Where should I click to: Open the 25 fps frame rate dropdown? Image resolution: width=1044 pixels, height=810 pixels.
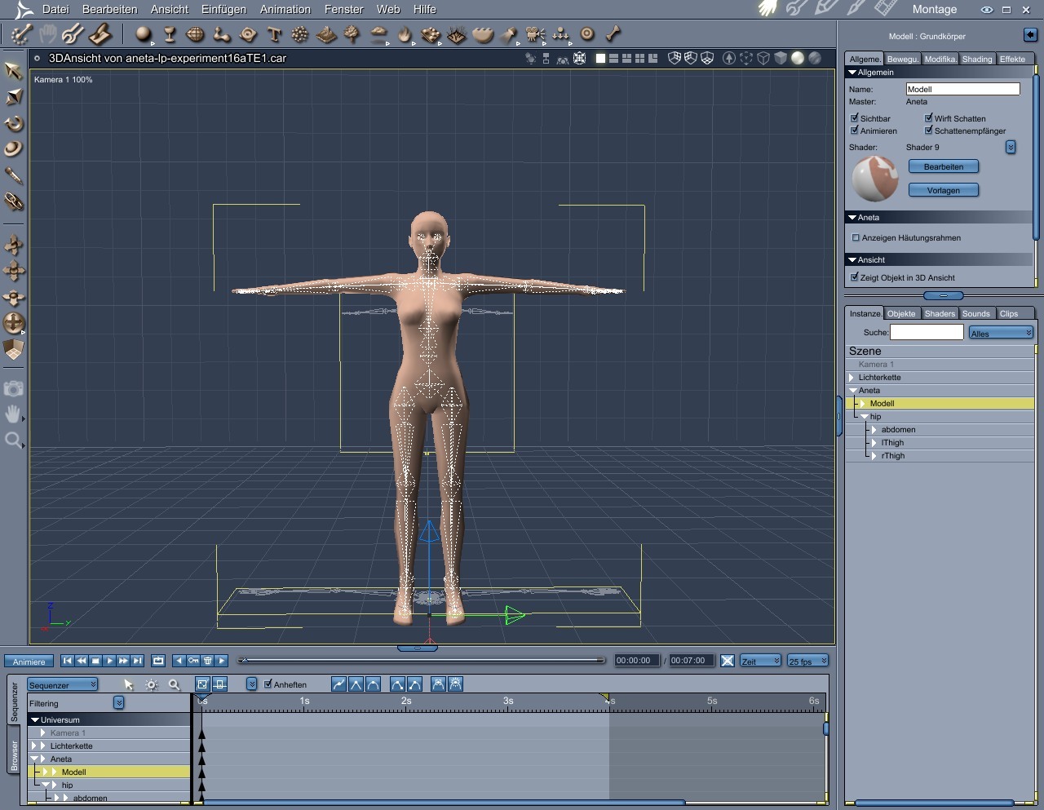[807, 662]
